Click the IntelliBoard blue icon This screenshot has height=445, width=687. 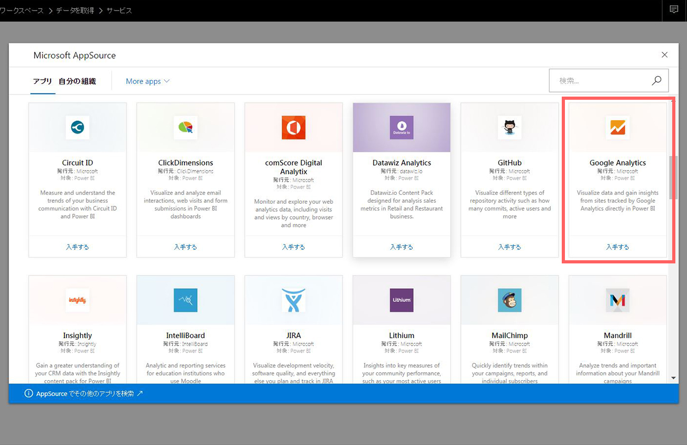(185, 300)
